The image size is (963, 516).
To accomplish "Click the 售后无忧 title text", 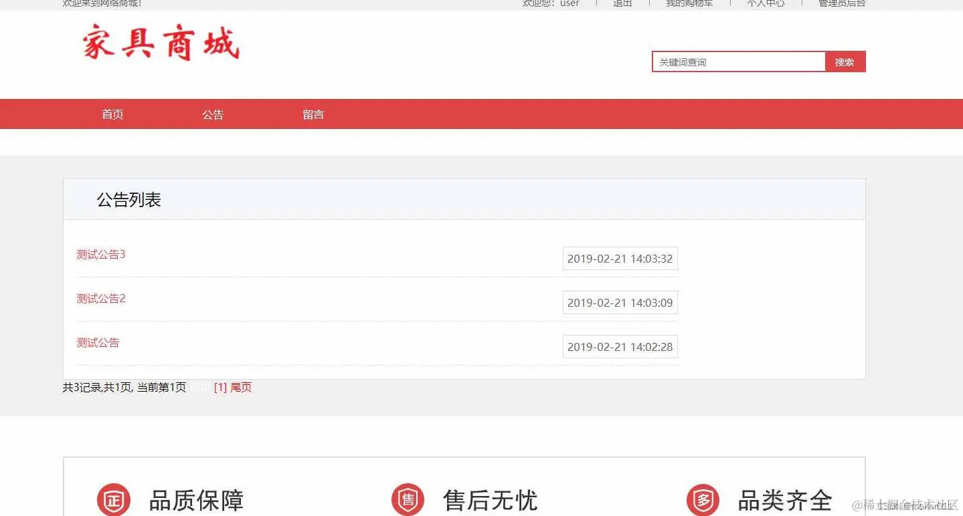I will coord(491,500).
